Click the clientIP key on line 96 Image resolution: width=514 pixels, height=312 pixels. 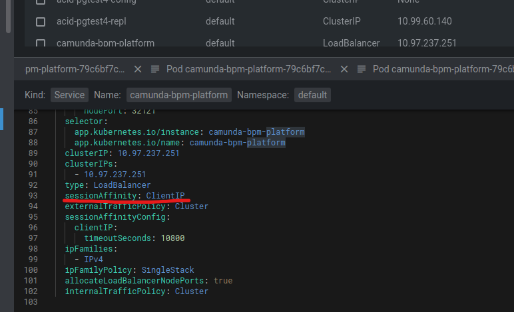click(x=93, y=228)
